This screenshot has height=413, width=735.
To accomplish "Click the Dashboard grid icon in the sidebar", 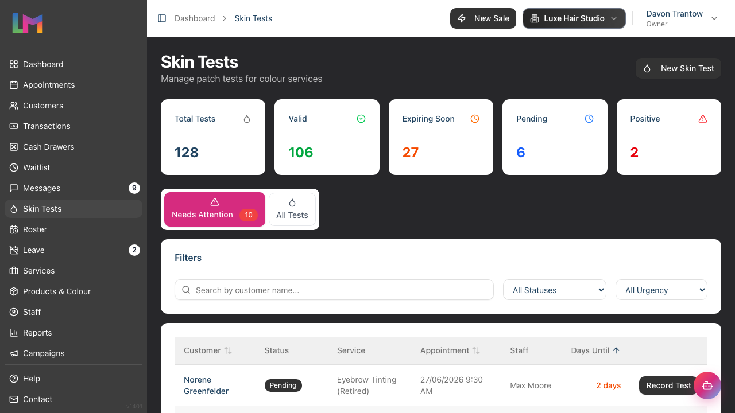I will coord(14,64).
